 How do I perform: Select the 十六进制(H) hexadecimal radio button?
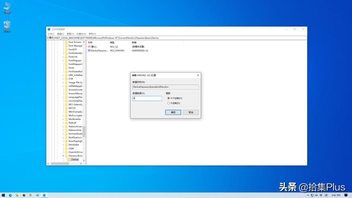[169, 98]
